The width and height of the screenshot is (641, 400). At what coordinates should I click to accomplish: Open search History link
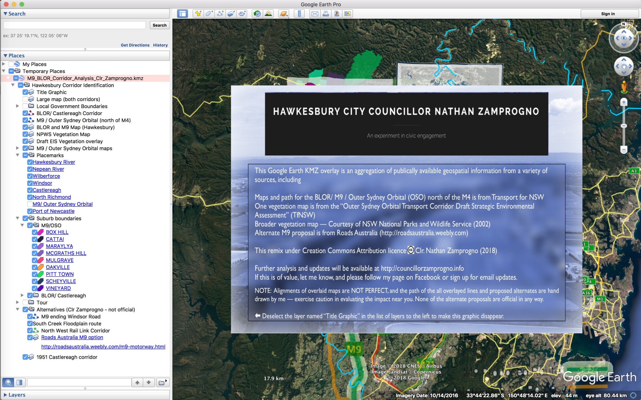click(x=160, y=45)
